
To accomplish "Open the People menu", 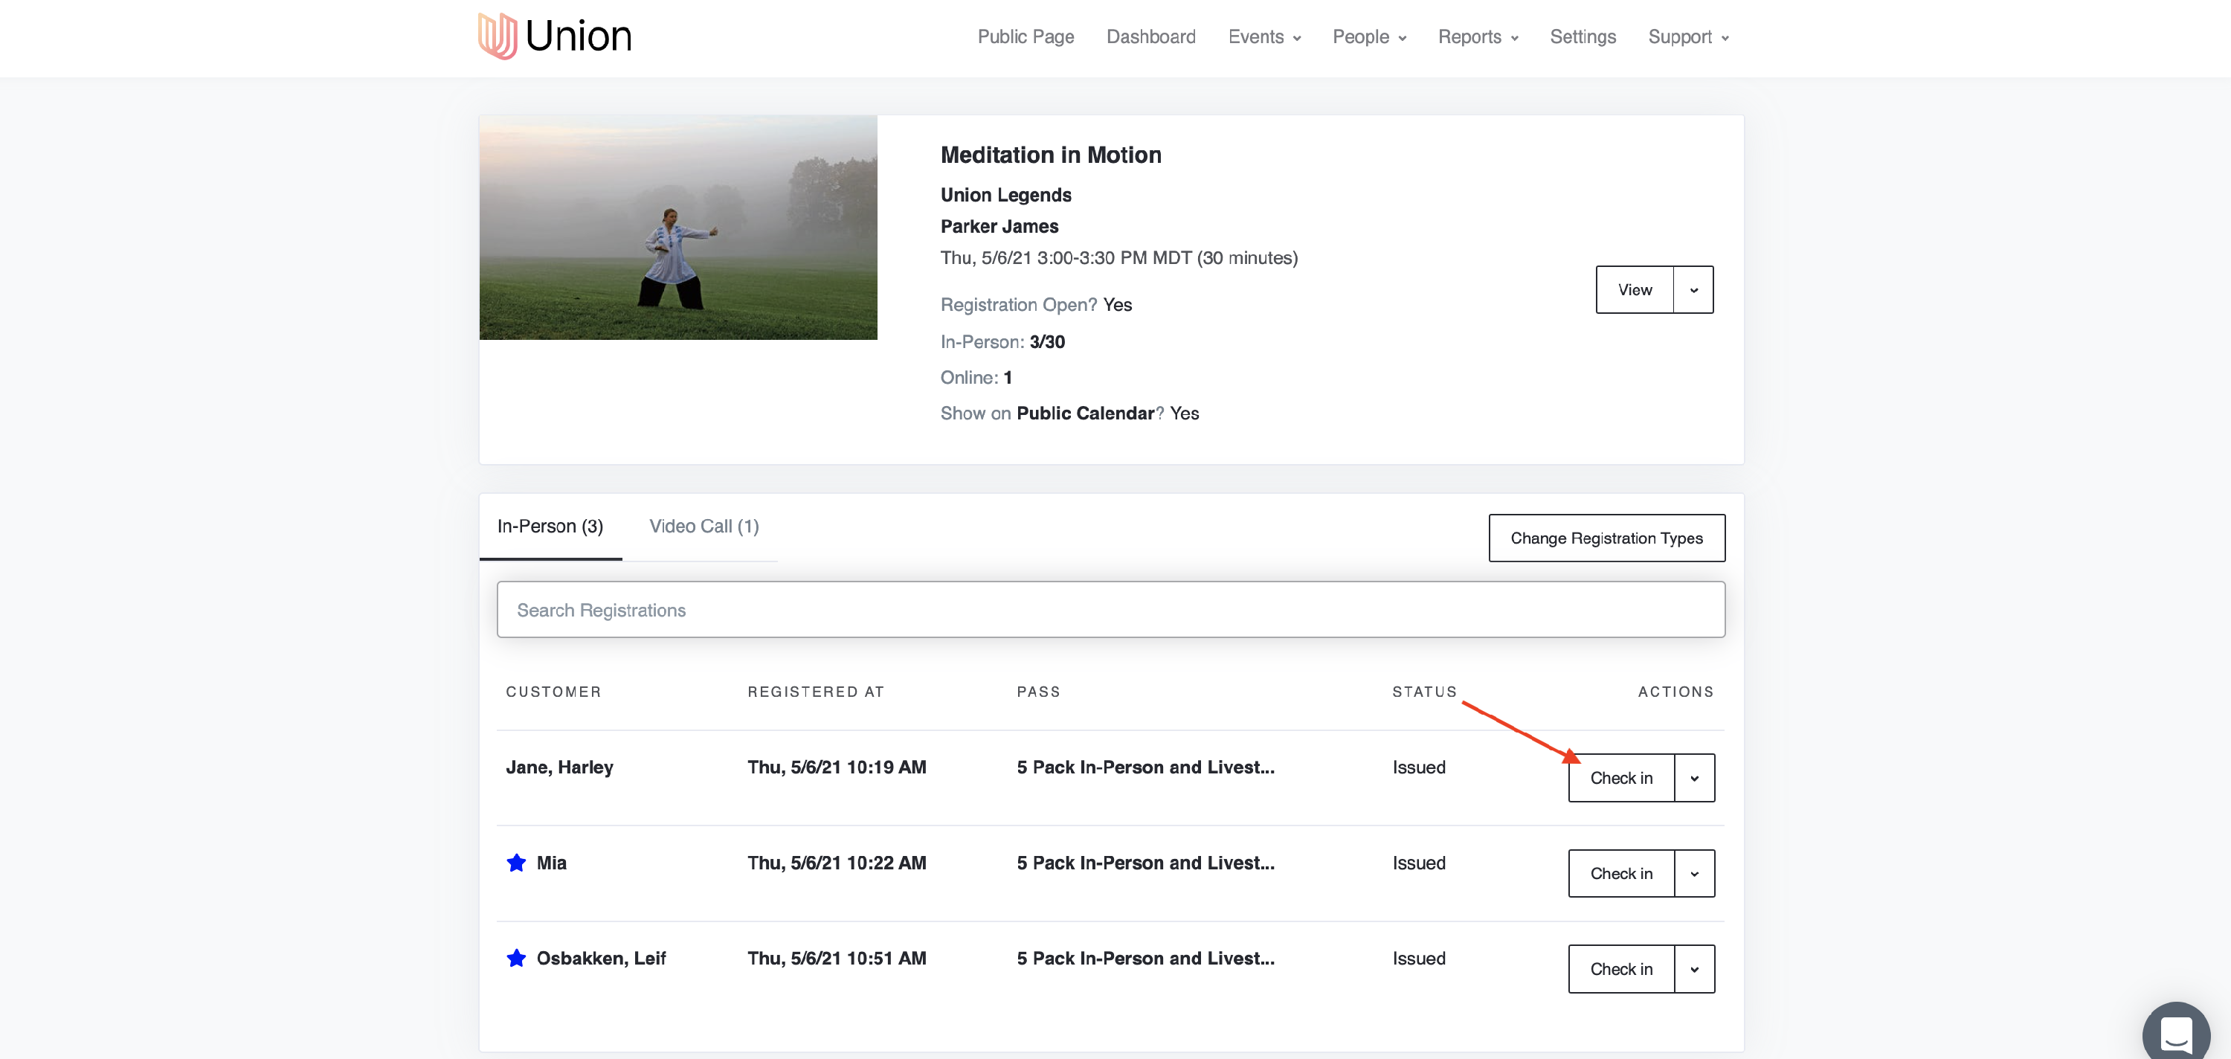I will tap(1368, 37).
